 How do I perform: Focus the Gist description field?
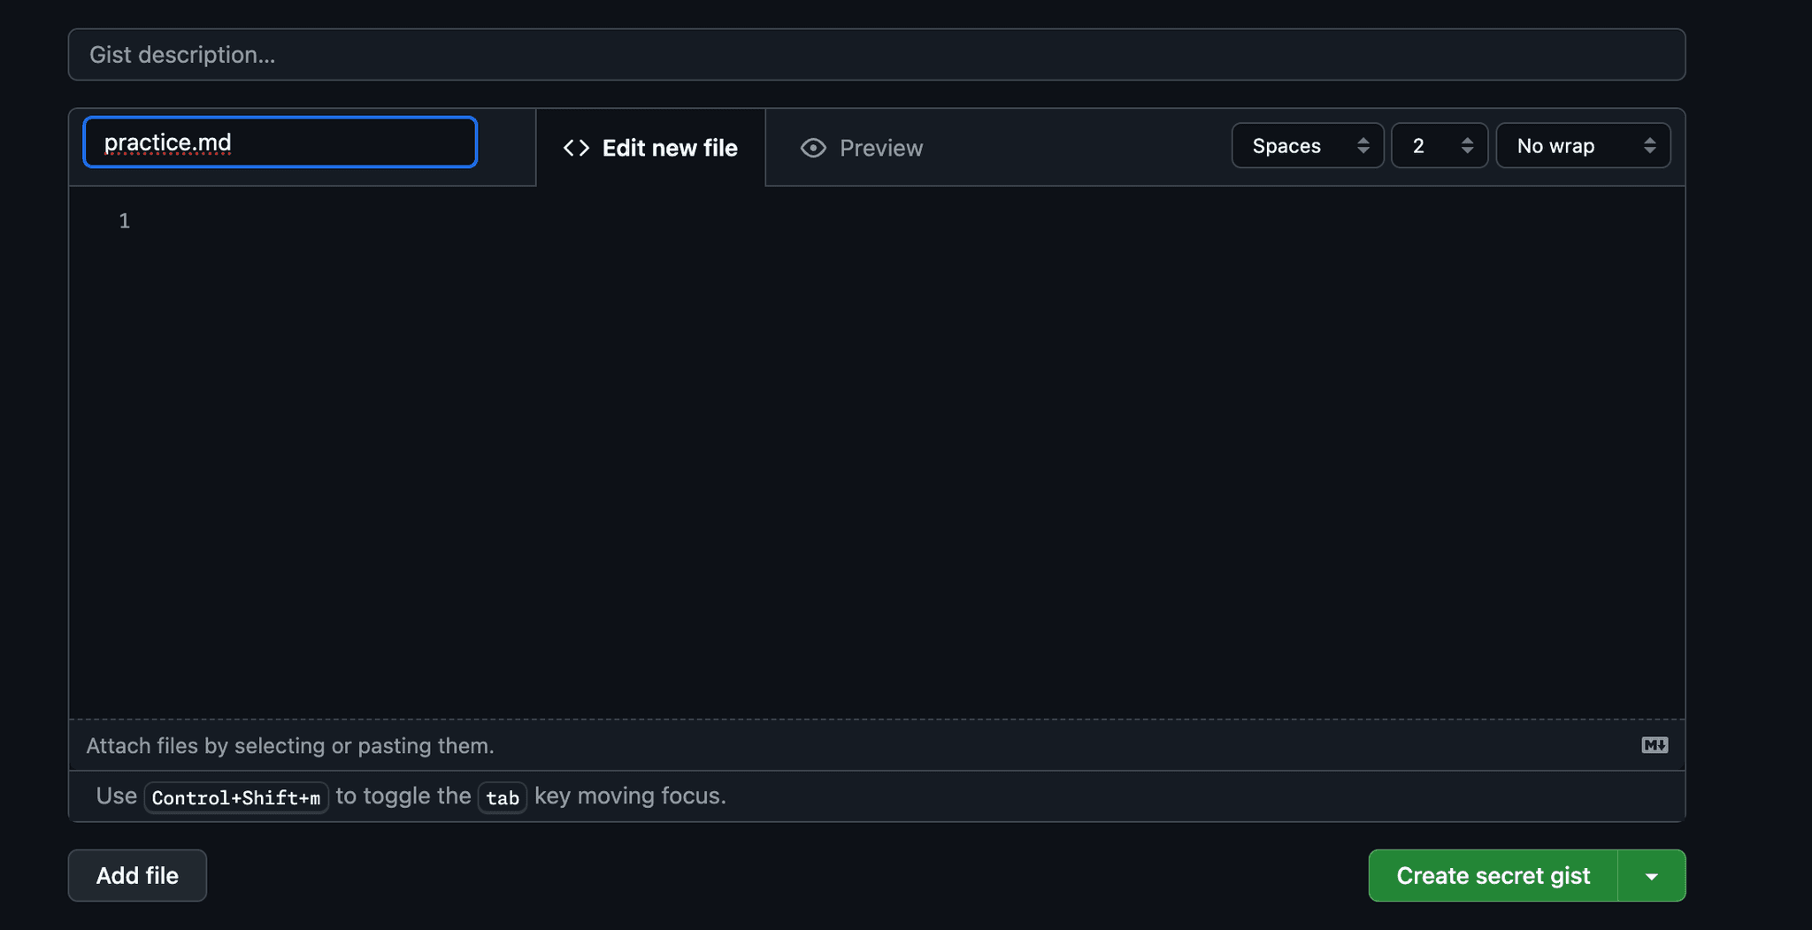(876, 55)
